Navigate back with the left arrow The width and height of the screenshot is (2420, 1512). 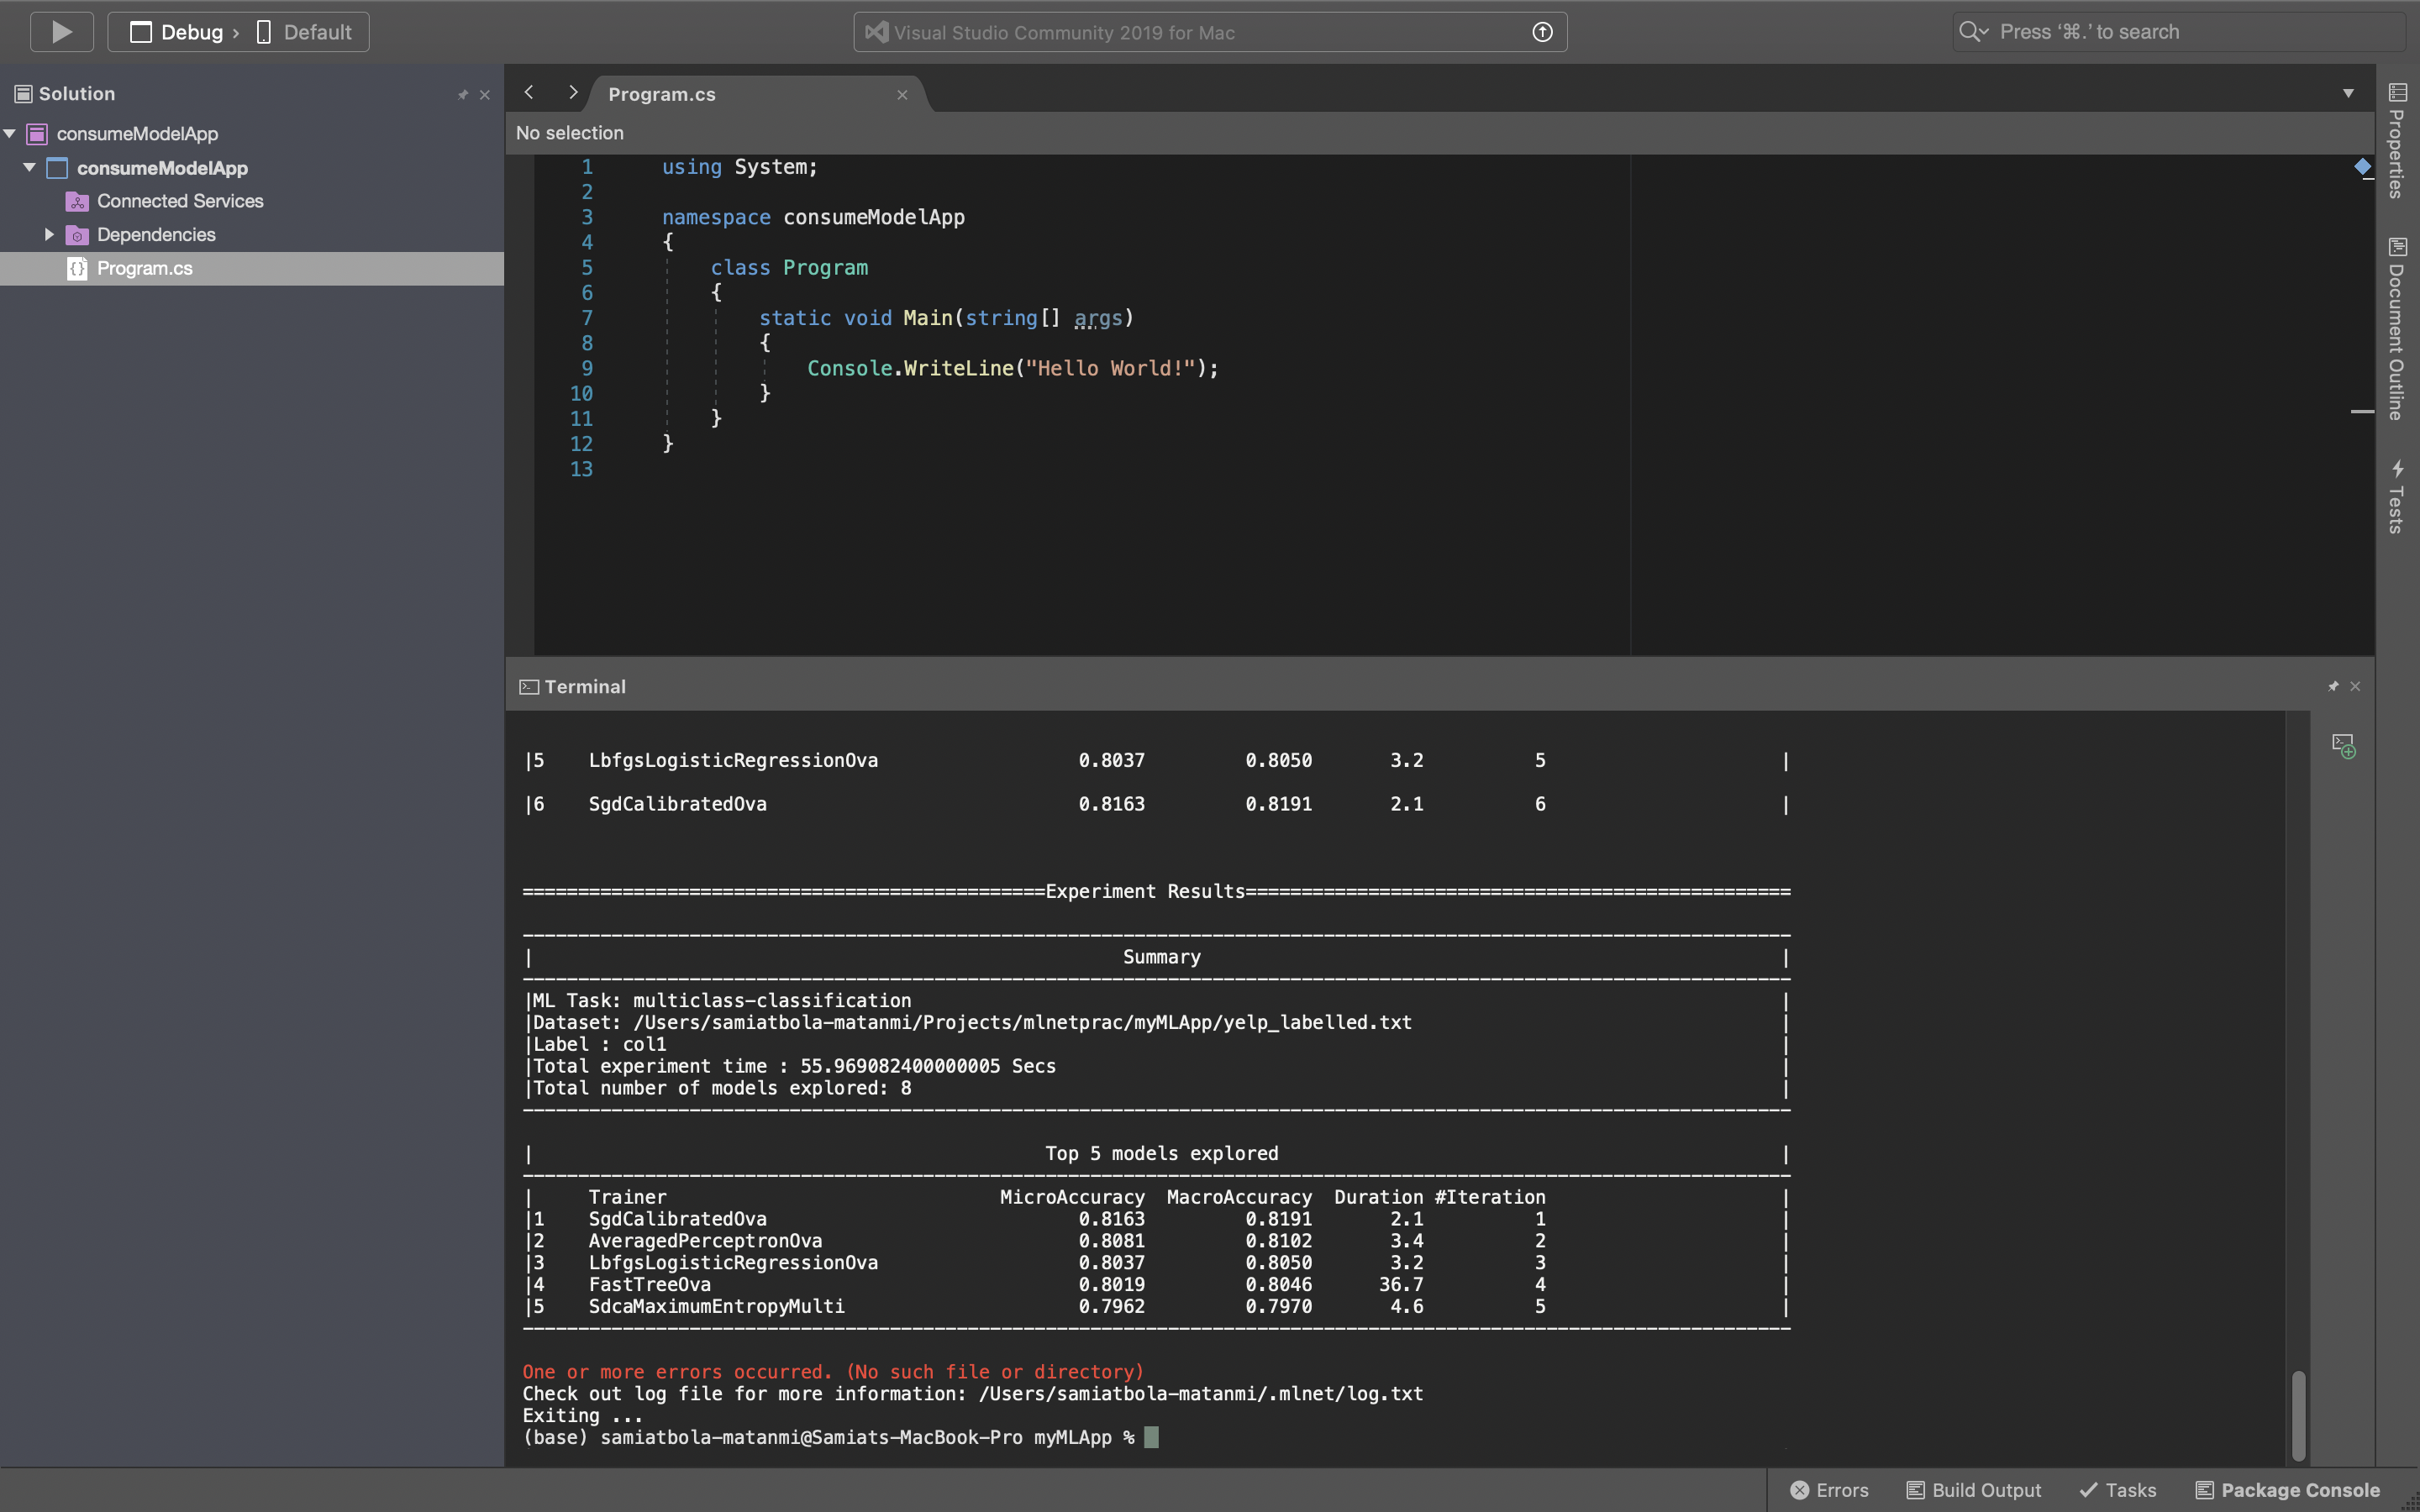coord(529,93)
